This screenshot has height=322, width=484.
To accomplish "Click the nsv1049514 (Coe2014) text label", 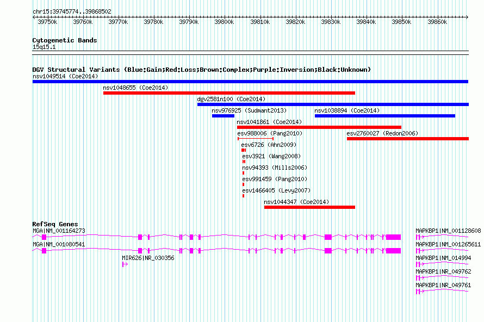I will click(x=65, y=76).
